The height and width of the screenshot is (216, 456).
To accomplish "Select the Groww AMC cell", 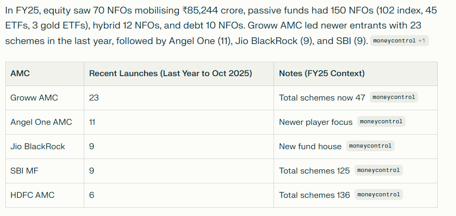I will pyautogui.click(x=34, y=97).
